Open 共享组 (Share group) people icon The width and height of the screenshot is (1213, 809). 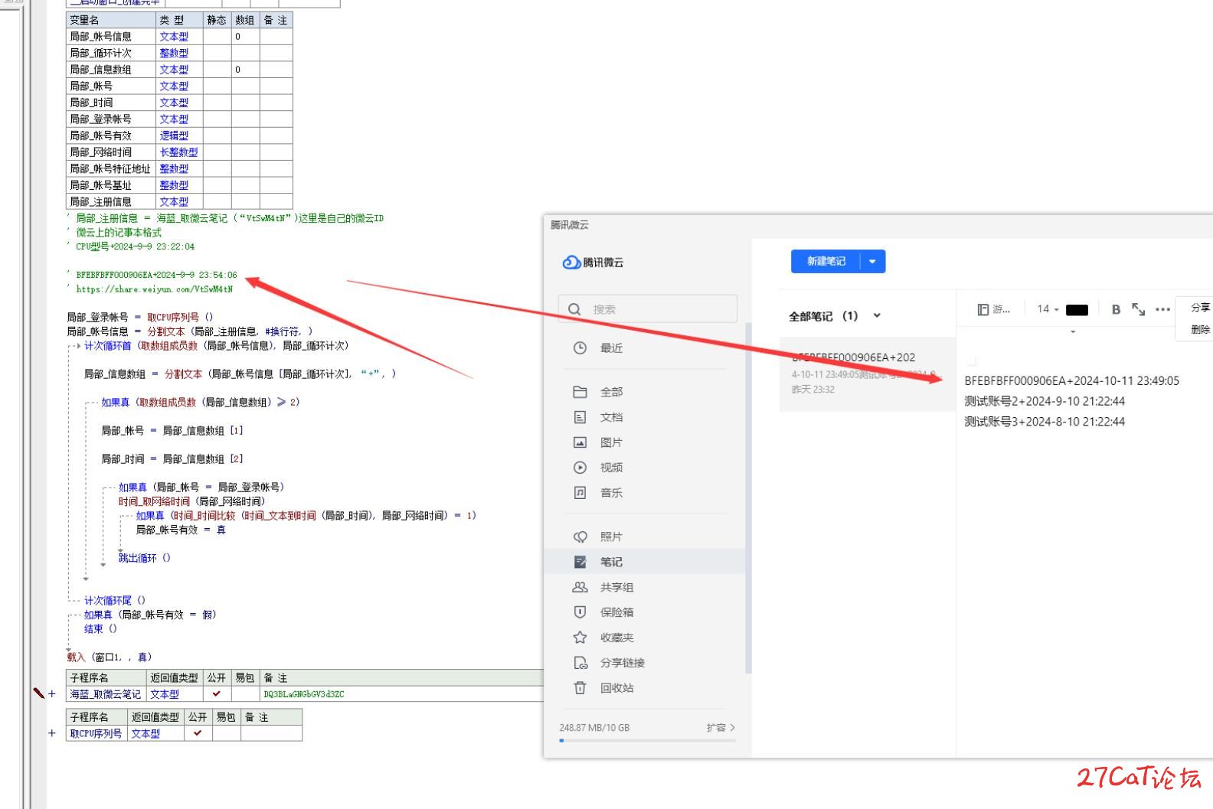click(x=580, y=587)
